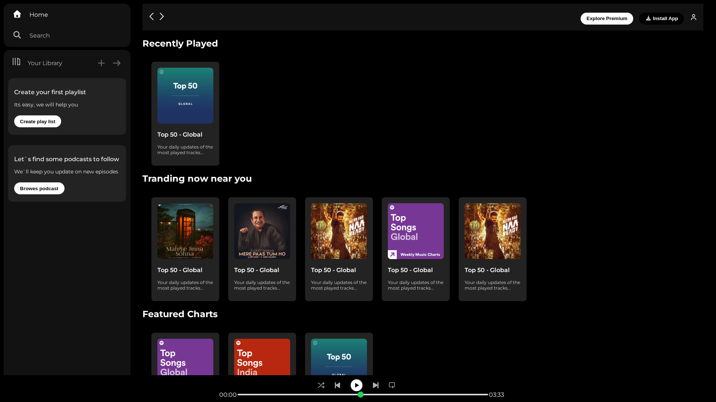This screenshot has height=402, width=716.
Task: Skip to the next track
Action: click(x=376, y=385)
